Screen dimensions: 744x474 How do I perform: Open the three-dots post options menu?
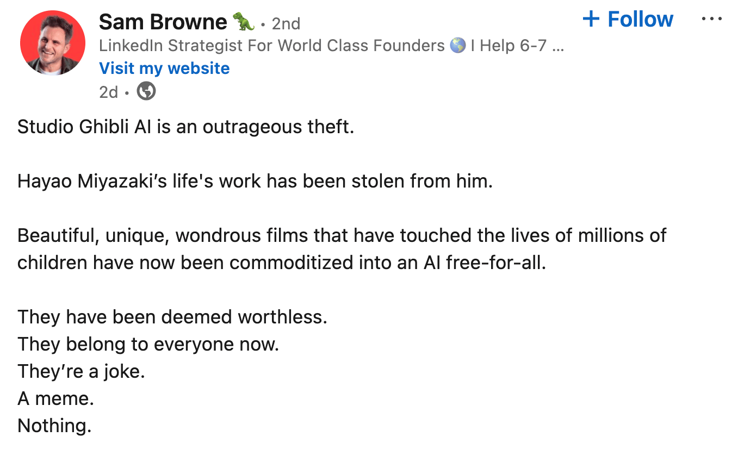[x=711, y=20]
